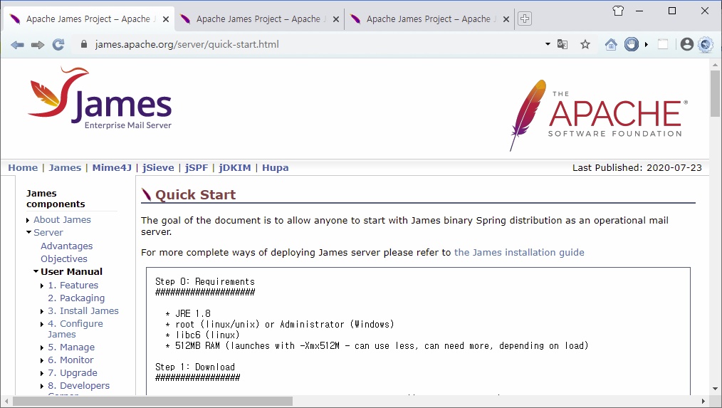Expand the 6. Monitor arrow

click(x=42, y=360)
